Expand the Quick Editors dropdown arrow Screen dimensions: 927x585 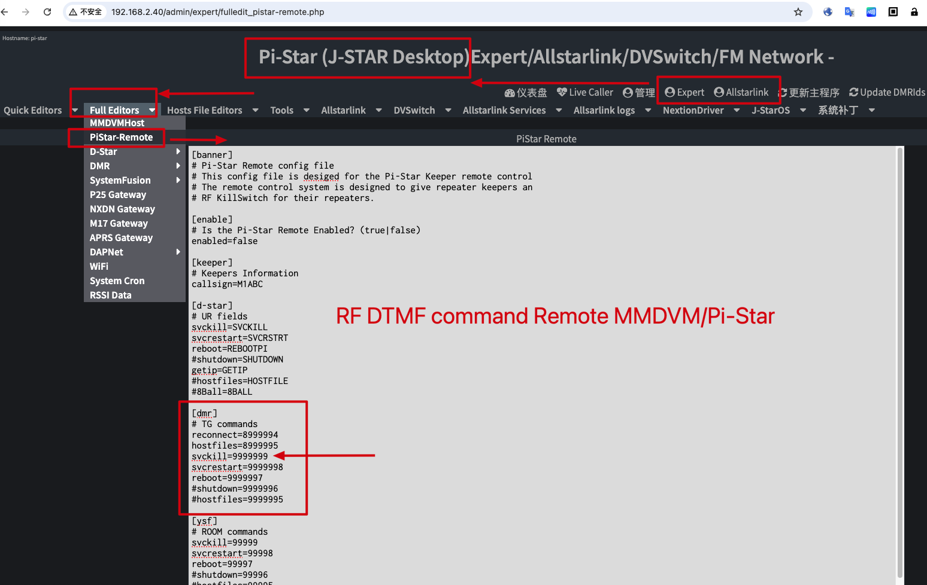(75, 110)
